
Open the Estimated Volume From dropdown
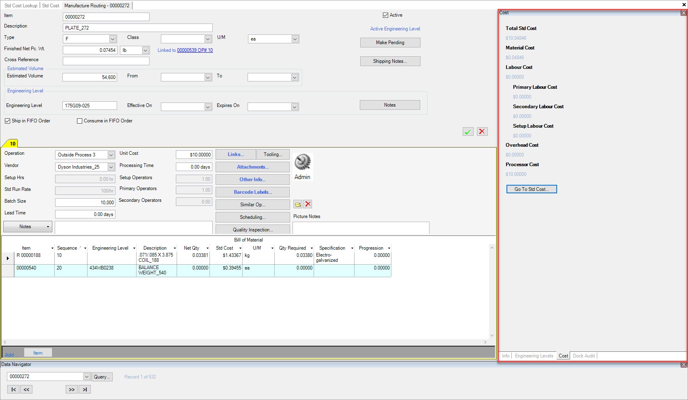[x=208, y=77]
